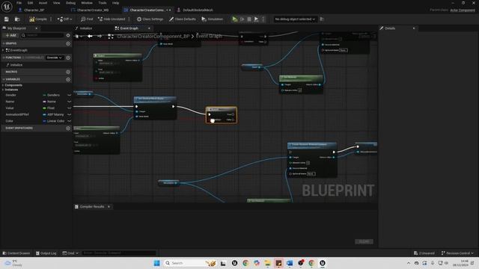Viewport: 479px width, 269px height.
Task: Open the Diff dropdown
Action: point(64,19)
